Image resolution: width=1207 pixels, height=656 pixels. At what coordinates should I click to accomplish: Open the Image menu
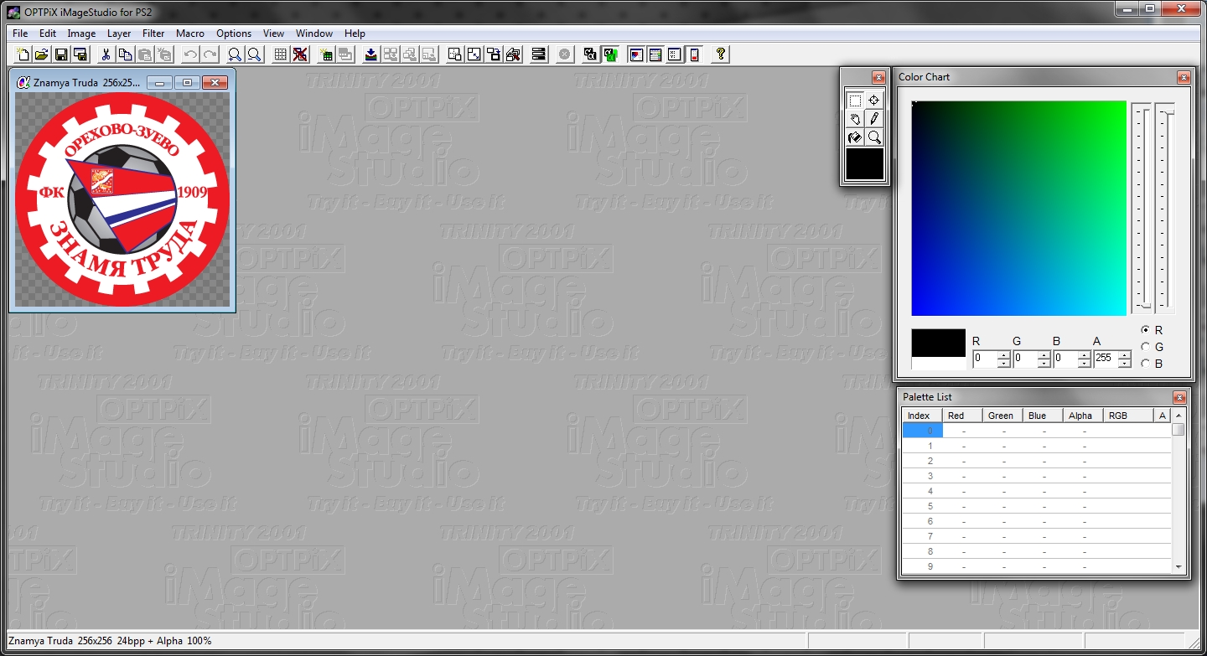pyautogui.click(x=81, y=34)
